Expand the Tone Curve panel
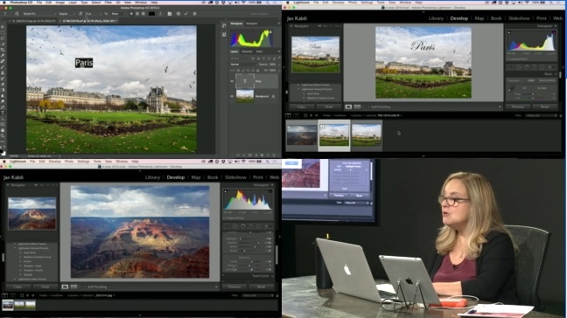This screenshot has width=567, height=318. click(261, 276)
